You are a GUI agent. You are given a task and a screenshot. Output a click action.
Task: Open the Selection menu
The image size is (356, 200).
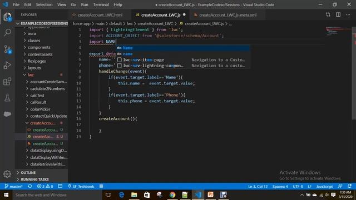(44, 4)
